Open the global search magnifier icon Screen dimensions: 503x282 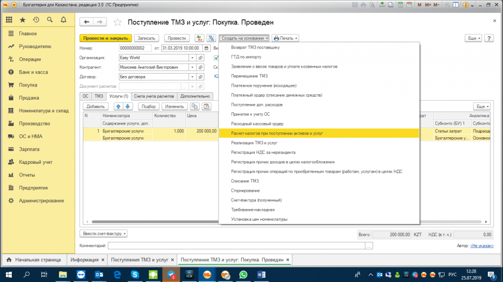(50, 20)
